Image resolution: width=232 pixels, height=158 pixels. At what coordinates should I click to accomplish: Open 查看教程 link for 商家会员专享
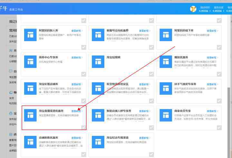tap(212, 111)
